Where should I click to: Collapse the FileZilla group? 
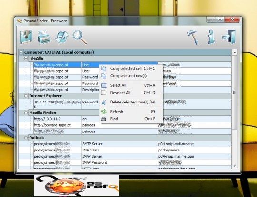pyautogui.click(x=26, y=58)
